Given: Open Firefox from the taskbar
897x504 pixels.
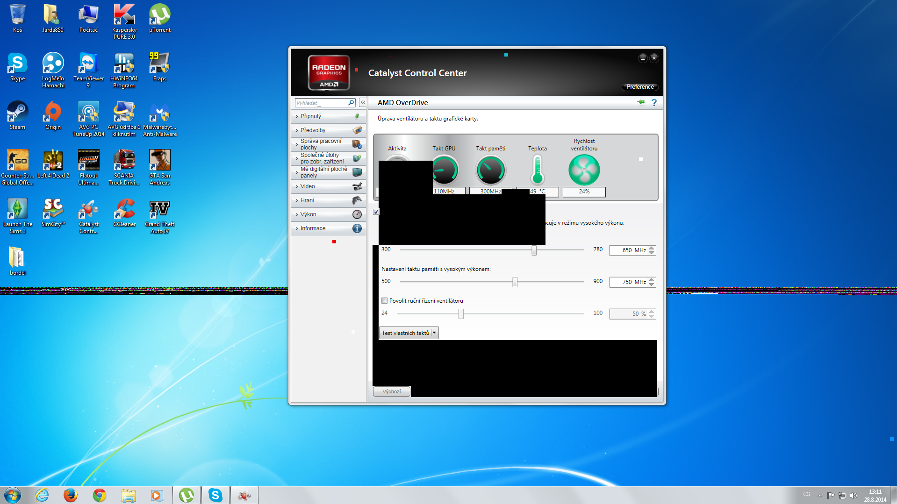Looking at the screenshot, I should click(71, 495).
